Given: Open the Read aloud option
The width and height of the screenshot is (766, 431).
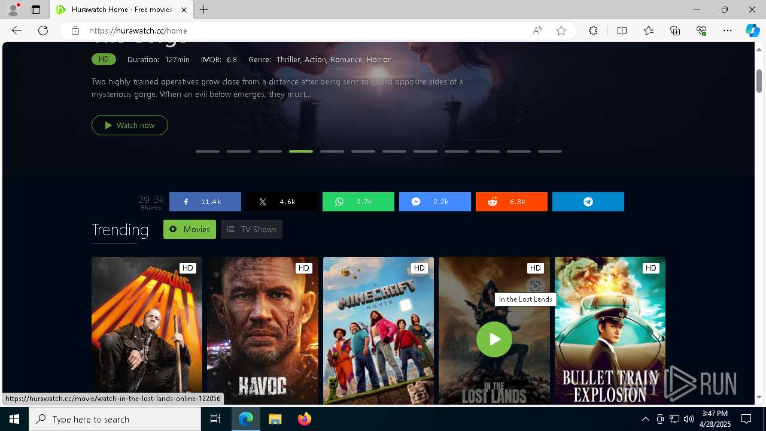Looking at the screenshot, I should pos(537,31).
